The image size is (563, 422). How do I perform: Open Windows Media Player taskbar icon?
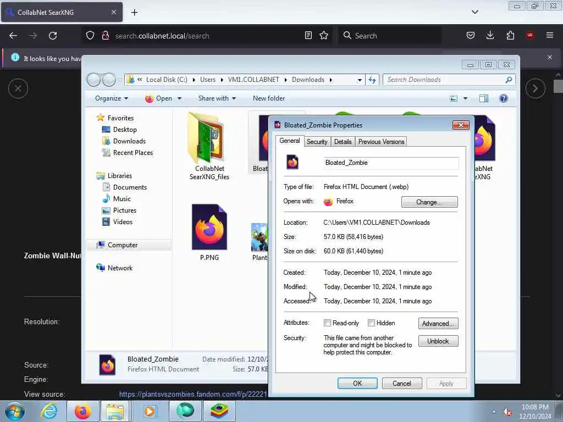pos(149,411)
